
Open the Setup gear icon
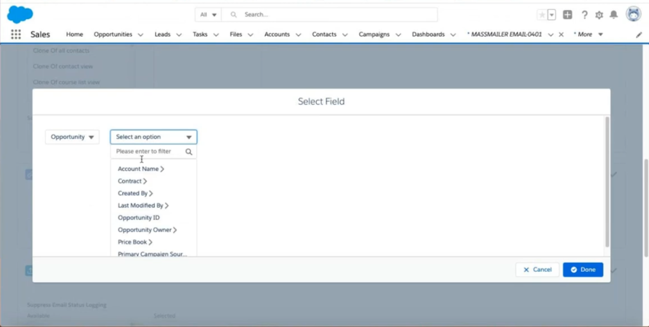point(599,15)
